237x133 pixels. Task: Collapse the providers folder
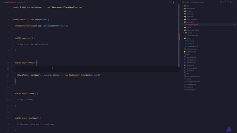(190, 22)
